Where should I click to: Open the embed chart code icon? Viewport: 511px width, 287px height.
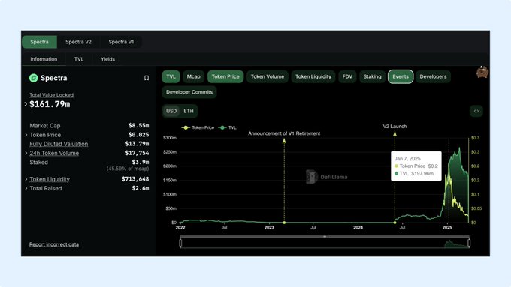point(476,111)
